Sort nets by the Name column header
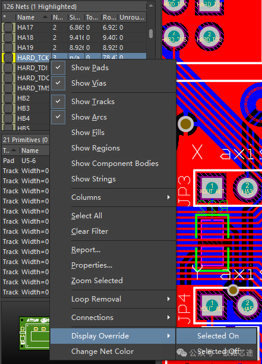Image resolution: width=262 pixels, height=364 pixels. (x=33, y=17)
